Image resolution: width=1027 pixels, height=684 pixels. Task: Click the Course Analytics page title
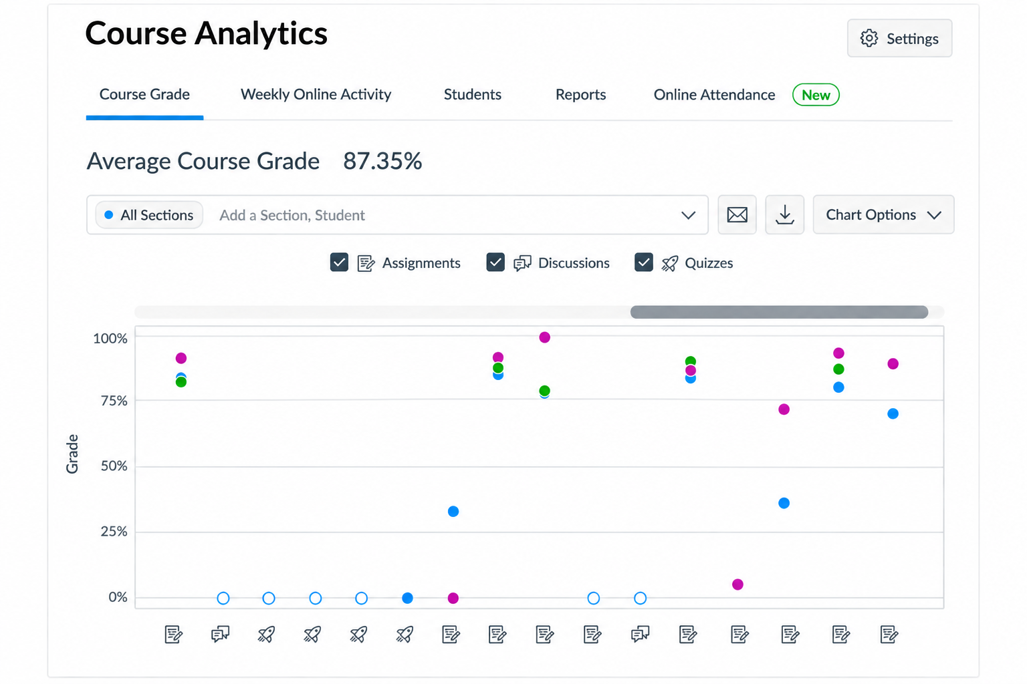coord(207,33)
